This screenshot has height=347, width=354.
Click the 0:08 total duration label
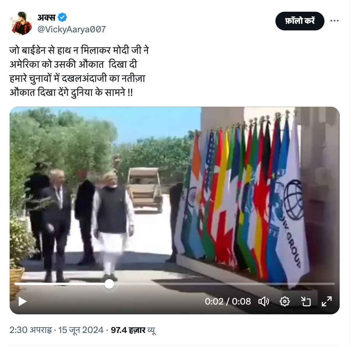(x=241, y=301)
